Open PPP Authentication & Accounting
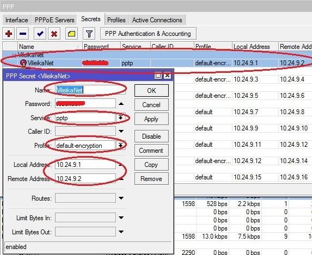The height and width of the screenshot is (255, 312). [x=148, y=34]
